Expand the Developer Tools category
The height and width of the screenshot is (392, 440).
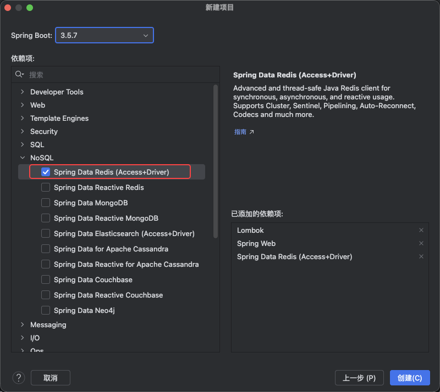click(22, 92)
